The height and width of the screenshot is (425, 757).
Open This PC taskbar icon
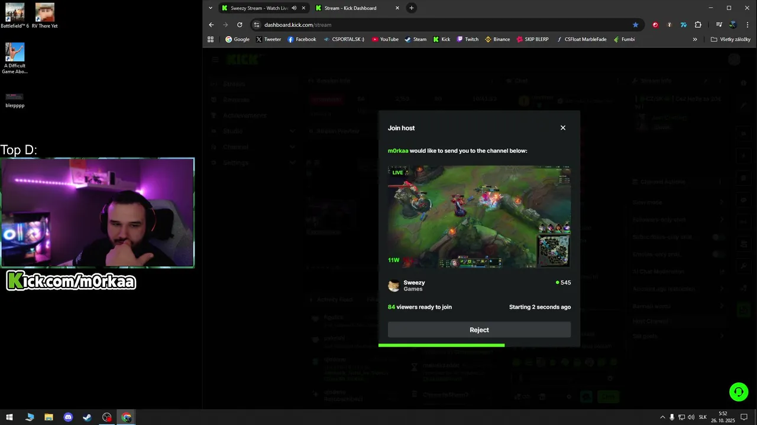(x=30, y=417)
